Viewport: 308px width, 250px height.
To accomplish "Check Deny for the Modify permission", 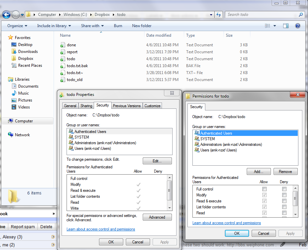I will coord(284,195).
